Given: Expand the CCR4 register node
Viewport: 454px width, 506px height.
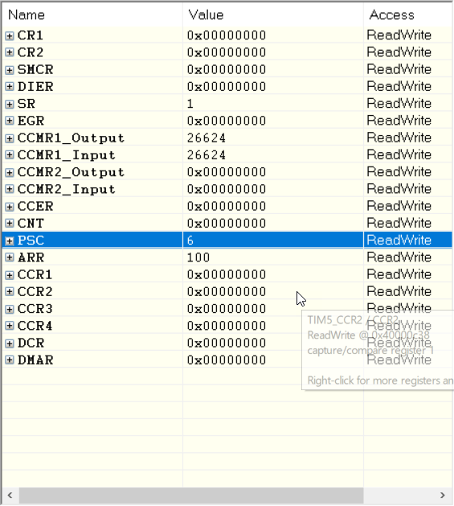Looking at the screenshot, I should tap(10, 327).
